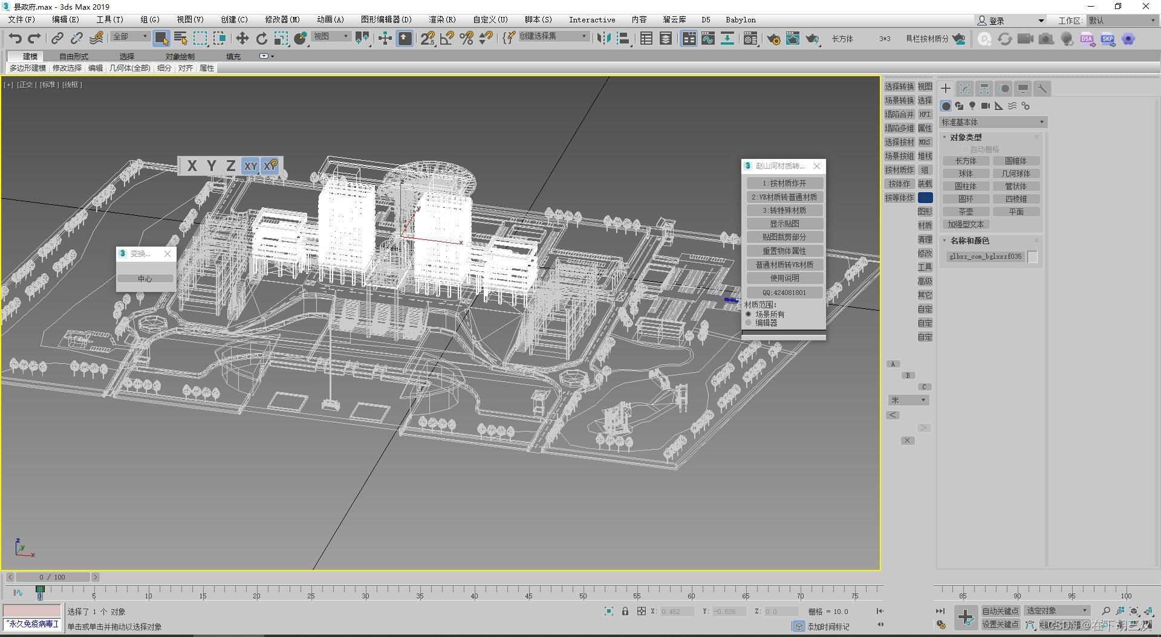Viewport: 1161px width, 637px height.
Task: Switch to the Utilities wrench panel
Action: point(1042,88)
